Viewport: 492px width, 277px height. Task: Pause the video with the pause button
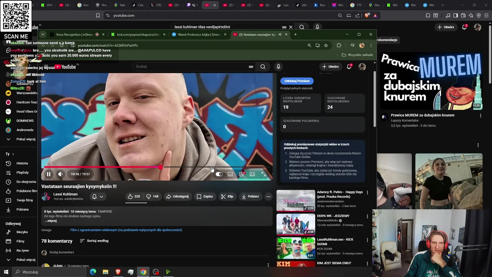pos(49,174)
